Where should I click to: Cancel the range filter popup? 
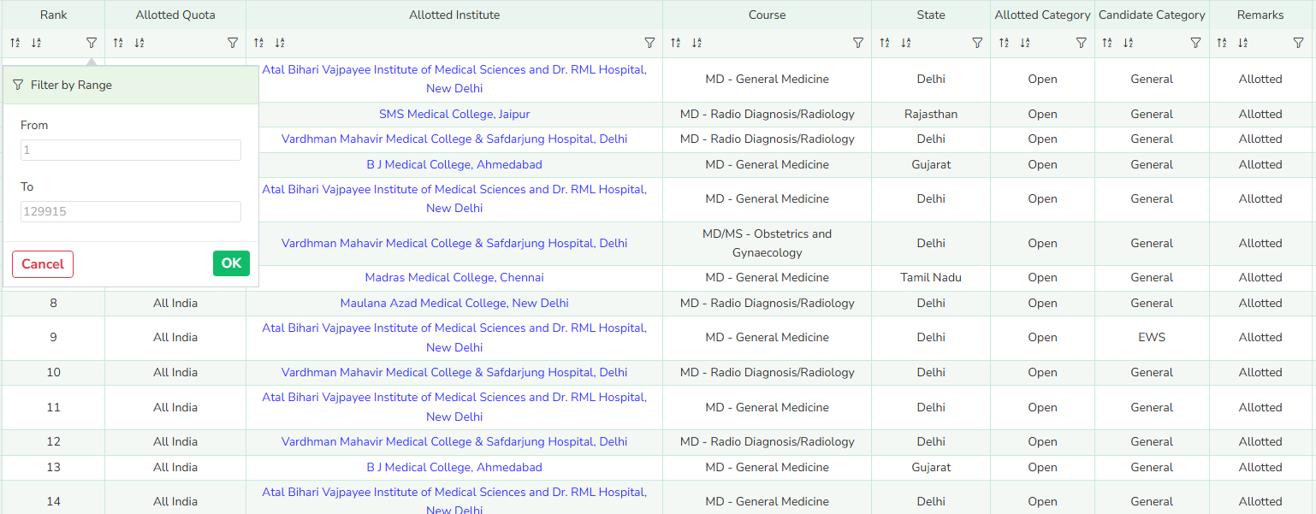tap(43, 264)
